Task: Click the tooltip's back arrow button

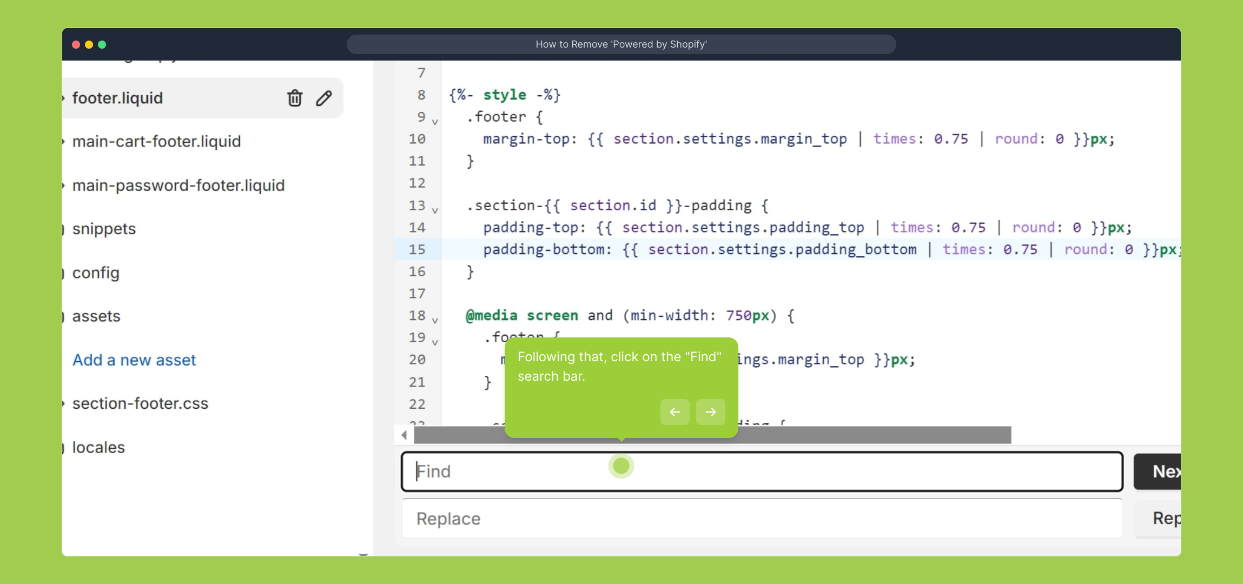Action: pyautogui.click(x=675, y=412)
